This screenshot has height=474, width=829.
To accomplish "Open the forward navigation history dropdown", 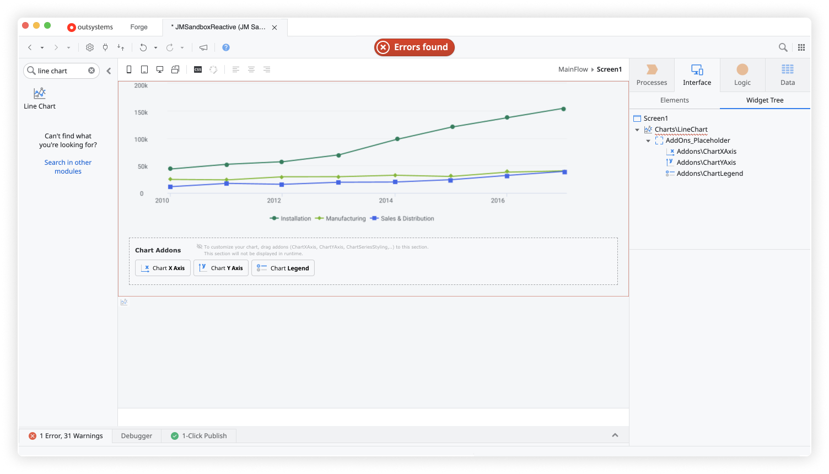I will pos(68,48).
